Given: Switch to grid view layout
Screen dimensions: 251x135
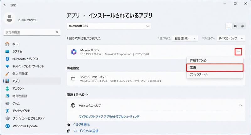Looking at the screenshot, I should 236,26.
